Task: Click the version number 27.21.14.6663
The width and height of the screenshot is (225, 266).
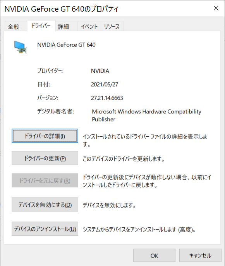Action: (107, 98)
